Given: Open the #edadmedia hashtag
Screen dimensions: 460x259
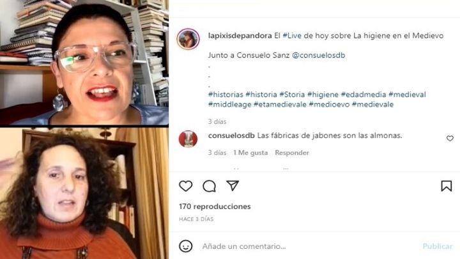Looking at the screenshot, I should coord(363,95).
